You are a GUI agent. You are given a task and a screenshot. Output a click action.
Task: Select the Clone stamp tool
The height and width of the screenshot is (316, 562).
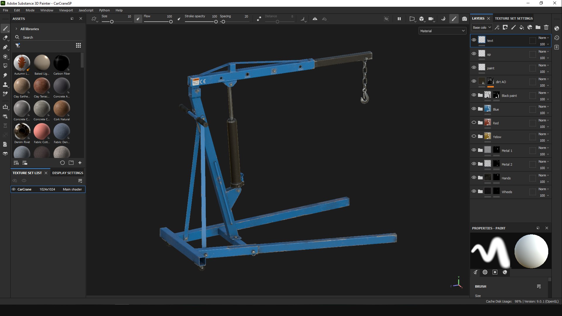tap(5, 85)
